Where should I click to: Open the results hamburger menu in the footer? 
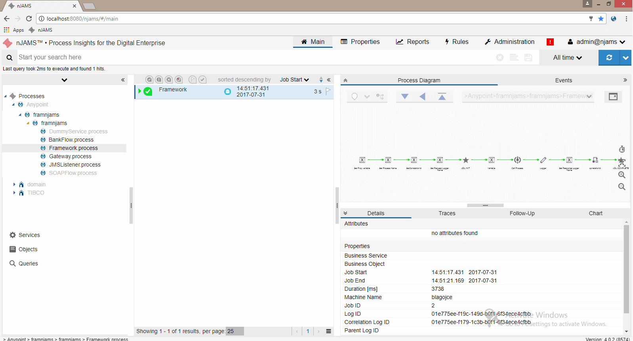[x=328, y=332]
